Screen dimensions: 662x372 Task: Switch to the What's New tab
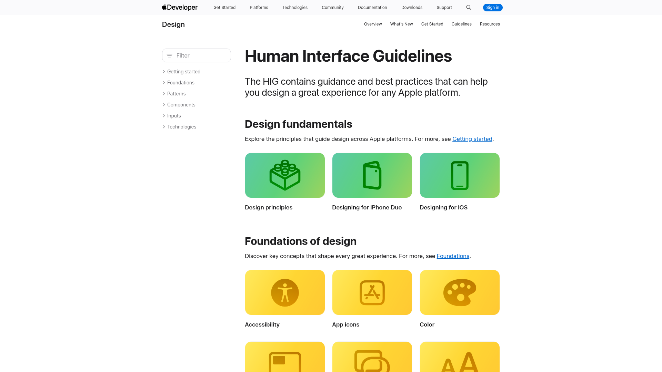coord(401,24)
